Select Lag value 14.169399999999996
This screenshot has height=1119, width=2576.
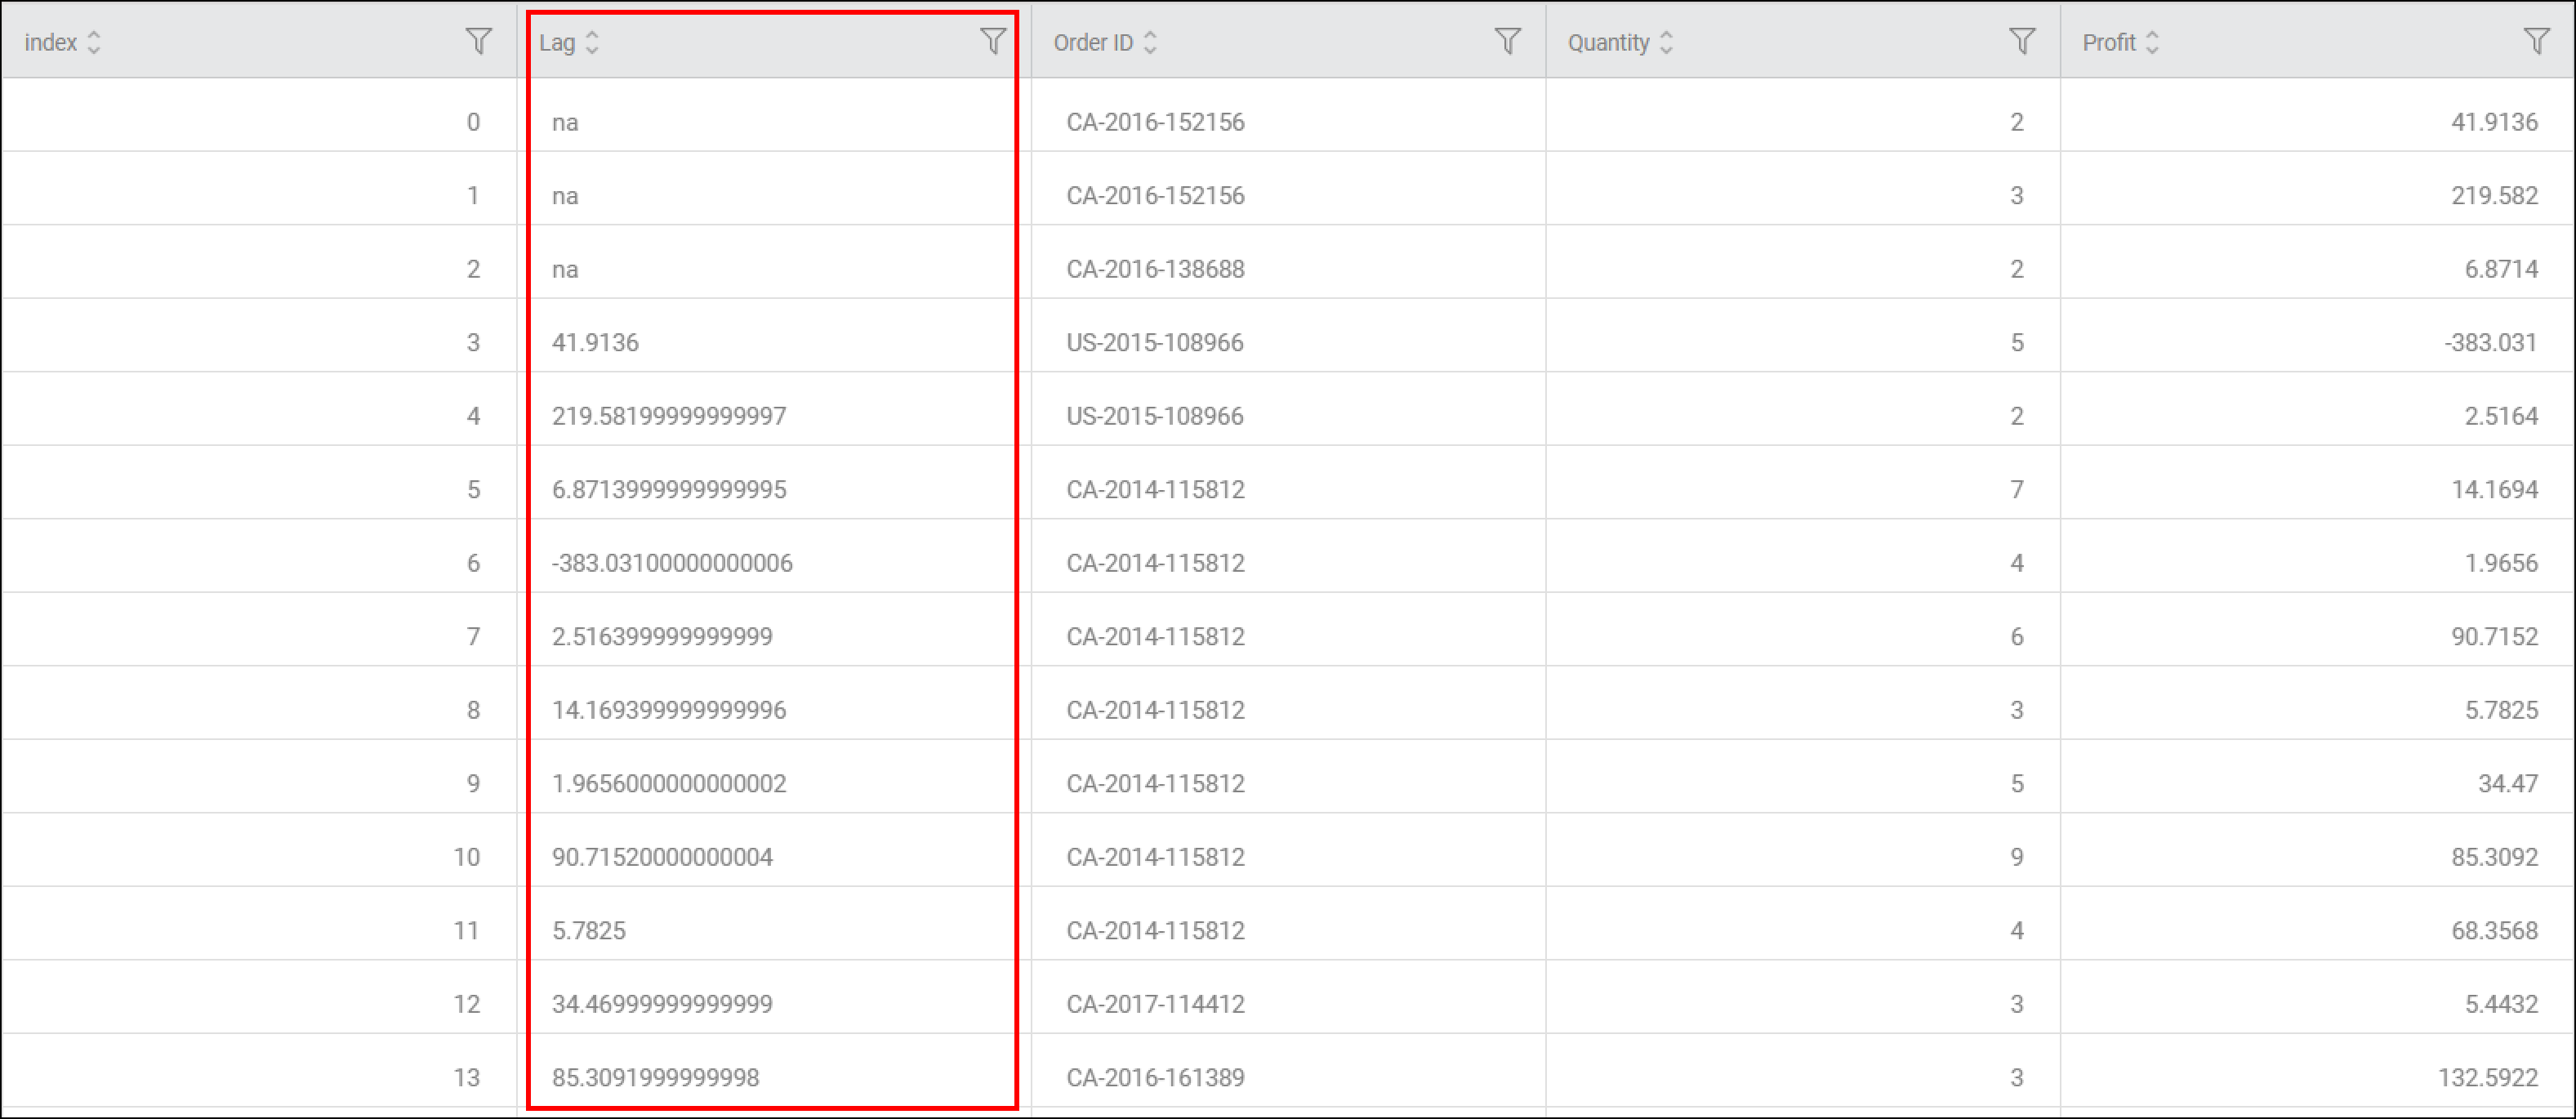click(669, 710)
